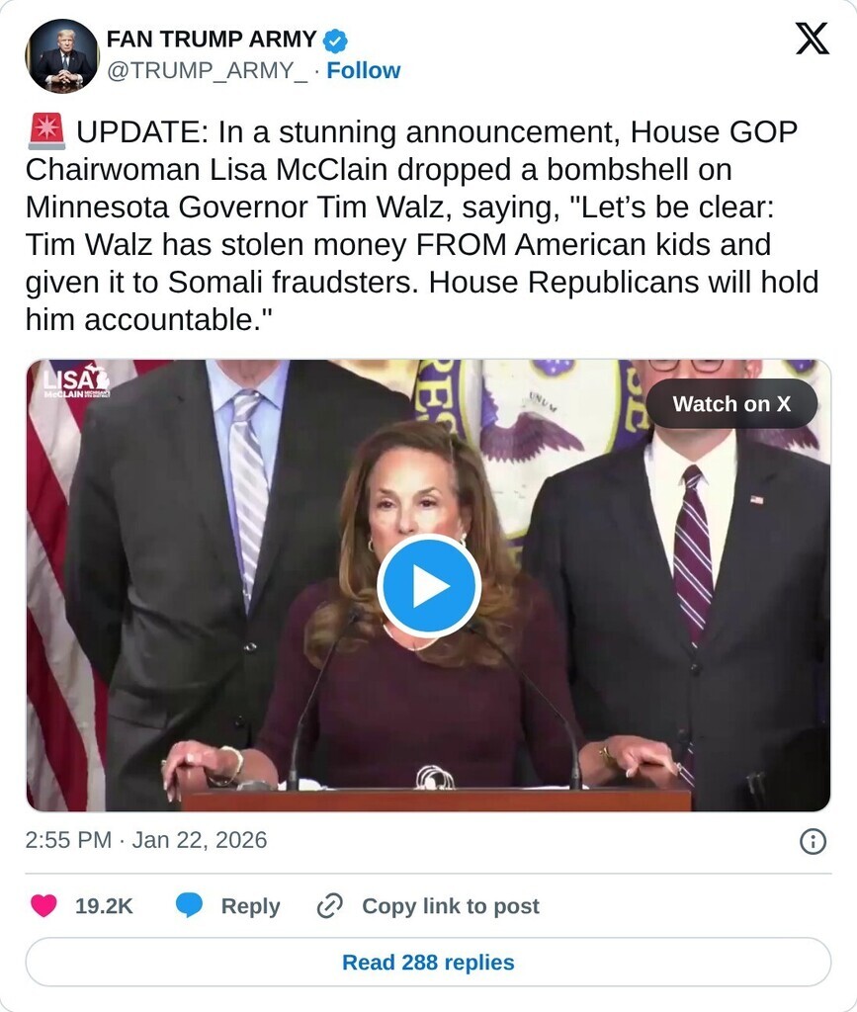The width and height of the screenshot is (857, 1012).
Task: Click the 19.2K likes count
Action: coord(104,906)
